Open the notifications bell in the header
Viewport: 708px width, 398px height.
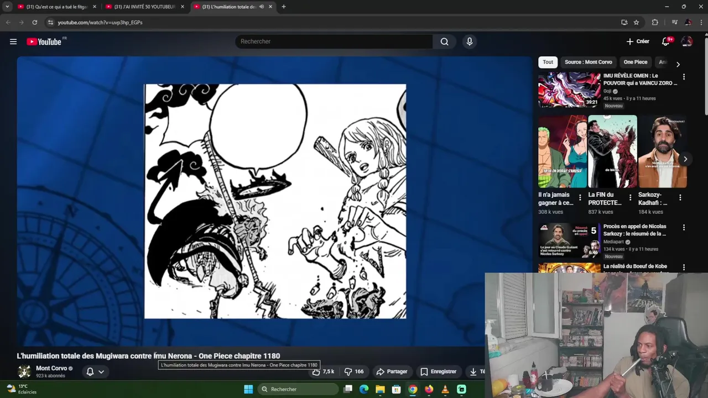[x=666, y=41]
